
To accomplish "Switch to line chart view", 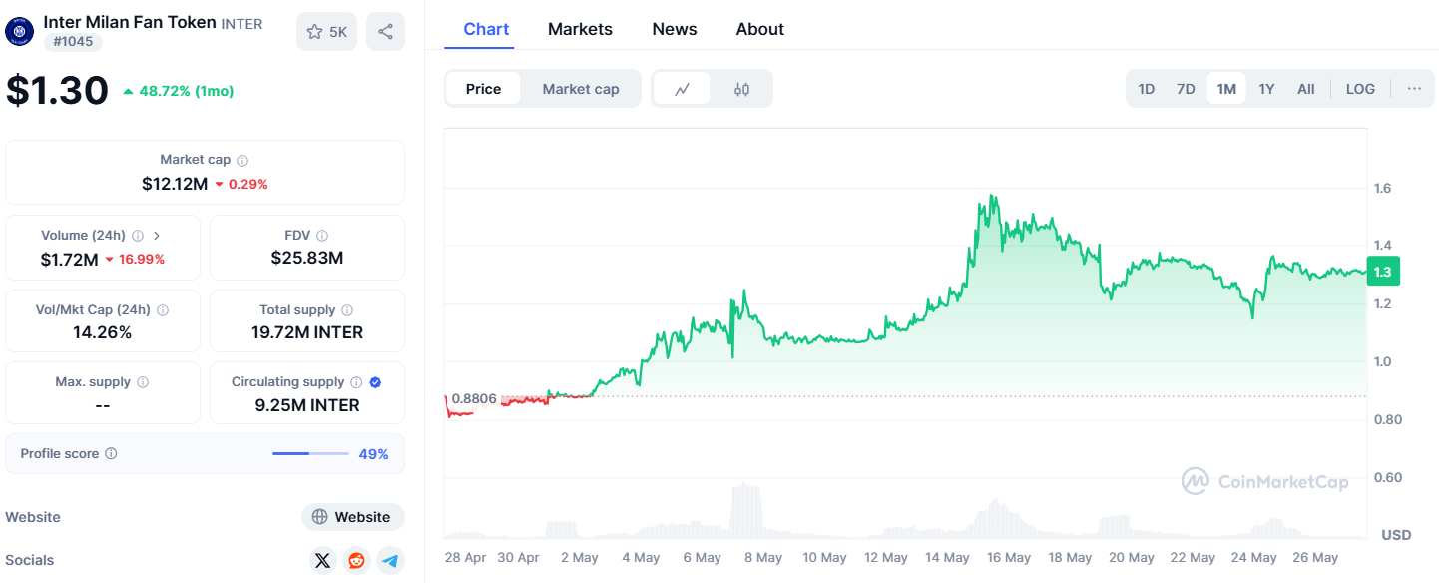I will [683, 89].
